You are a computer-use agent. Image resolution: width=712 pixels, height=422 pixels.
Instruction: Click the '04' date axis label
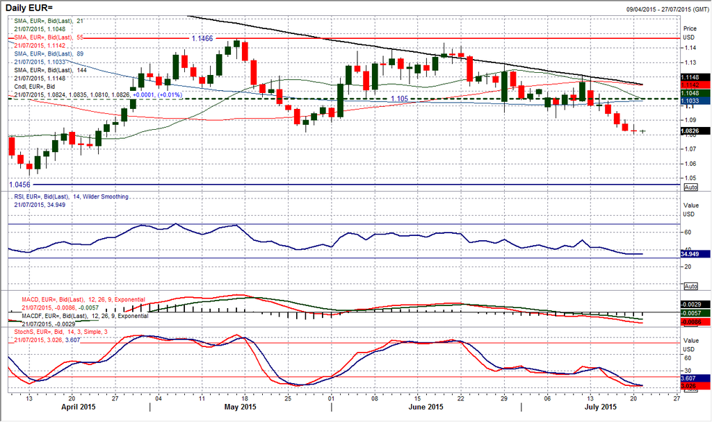click(x=159, y=398)
